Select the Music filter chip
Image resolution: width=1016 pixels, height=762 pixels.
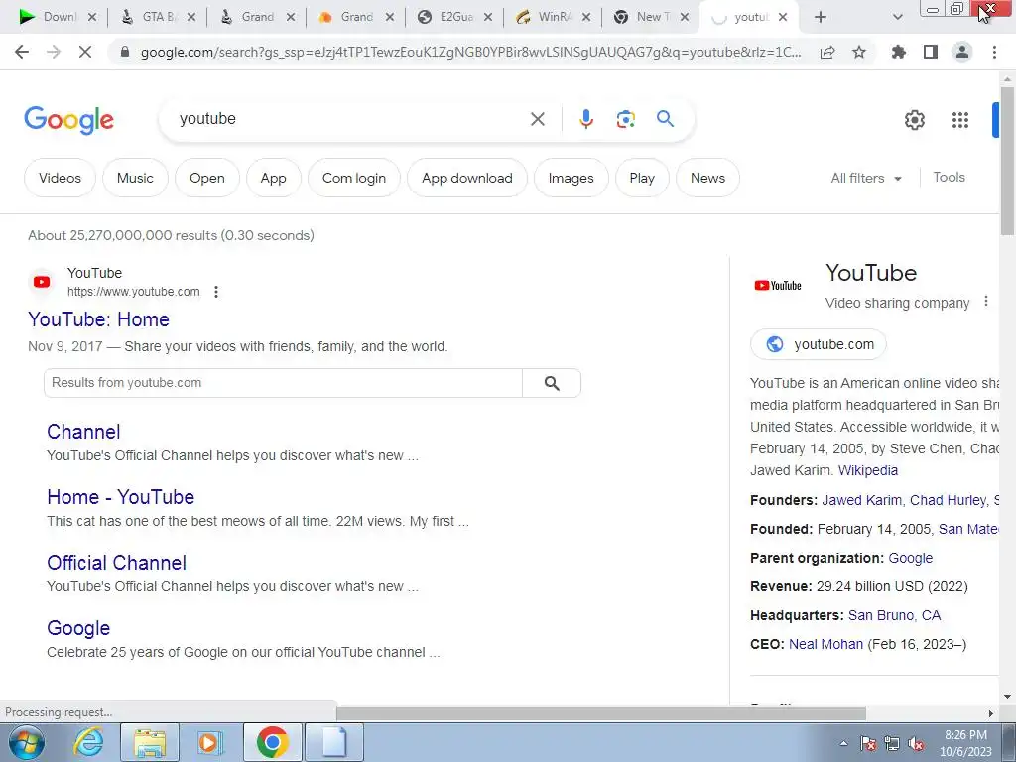pyautogui.click(x=135, y=178)
